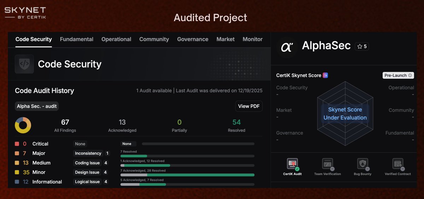Viewport: 424px width, 199px height.
Task: Click the info icon in Pre-Launch badge
Action: (410, 75)
